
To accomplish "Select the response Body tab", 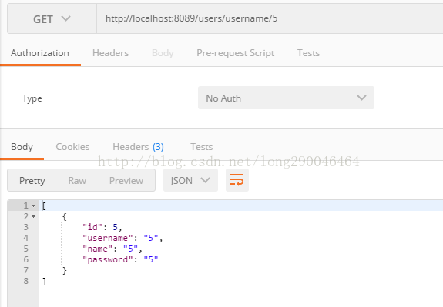I will pyautogui.click(x=22, y=147).
